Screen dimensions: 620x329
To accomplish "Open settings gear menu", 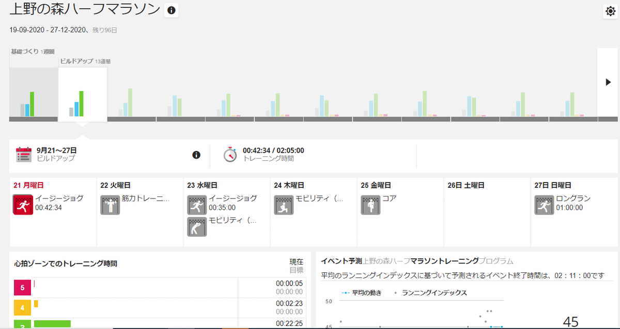I will 610,12.
